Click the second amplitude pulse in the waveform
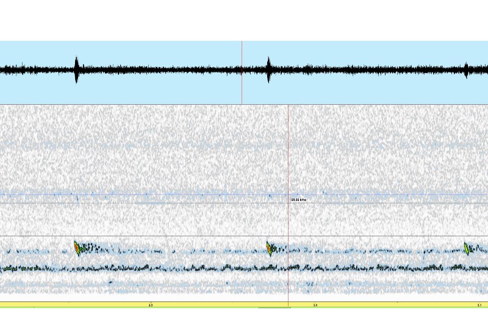The height and width of the screenshot is (324, 488). [268, 70]
